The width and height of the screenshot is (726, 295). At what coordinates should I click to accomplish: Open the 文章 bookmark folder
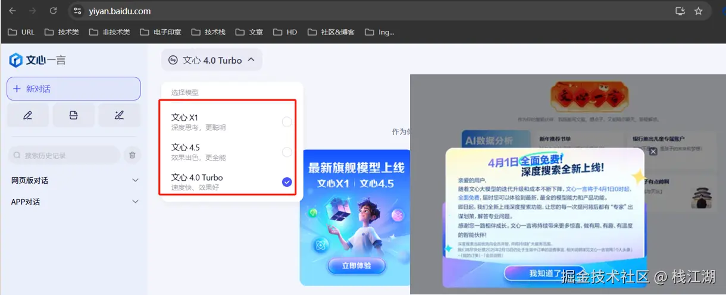click(x=249, y=32)
